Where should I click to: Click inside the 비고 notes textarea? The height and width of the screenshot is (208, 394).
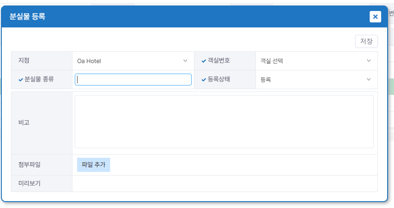click(224, 122)
